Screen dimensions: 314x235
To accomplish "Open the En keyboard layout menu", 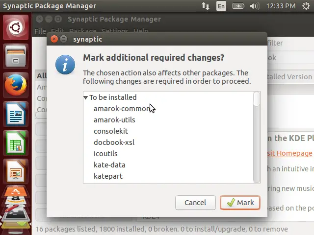I will click(x=221, y=6).
